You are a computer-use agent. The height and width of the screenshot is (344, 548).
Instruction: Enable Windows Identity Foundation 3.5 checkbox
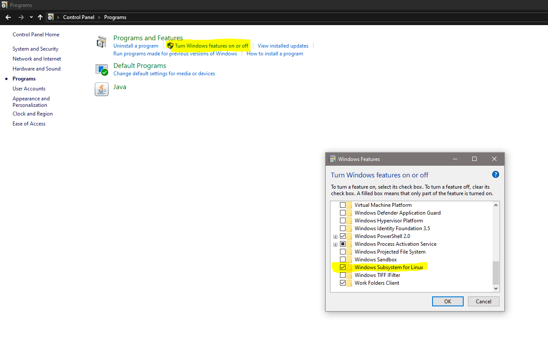[343, 228]
